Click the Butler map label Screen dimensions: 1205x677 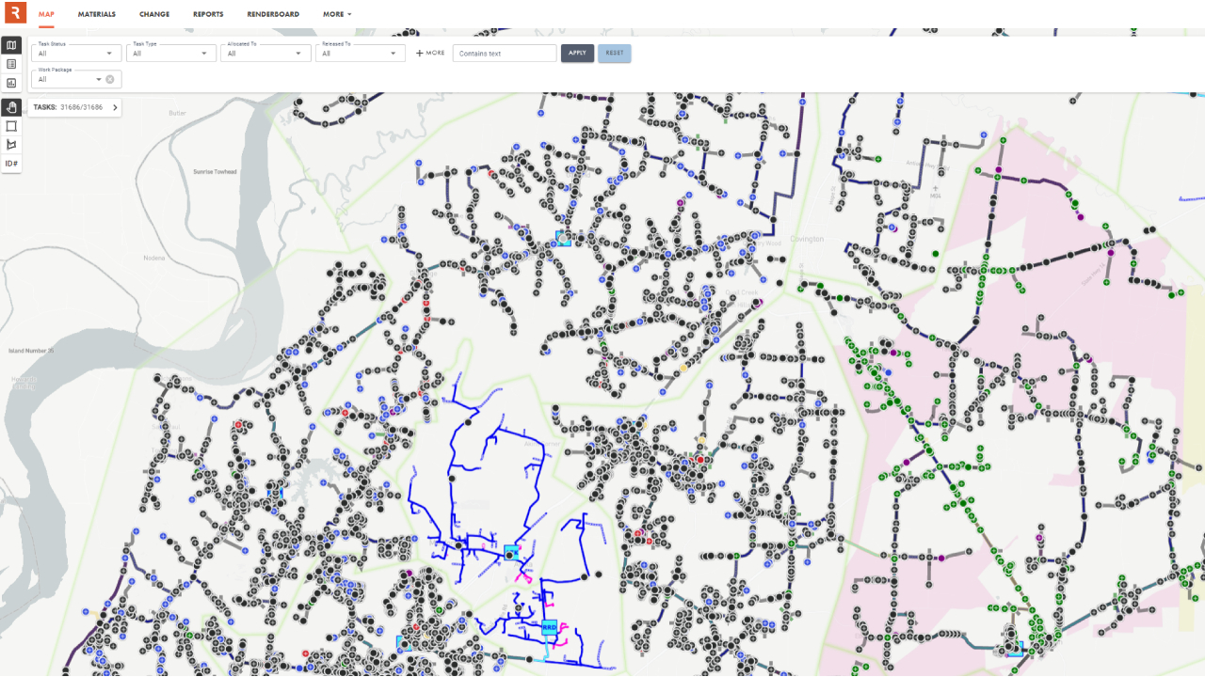tap(178, 113)
